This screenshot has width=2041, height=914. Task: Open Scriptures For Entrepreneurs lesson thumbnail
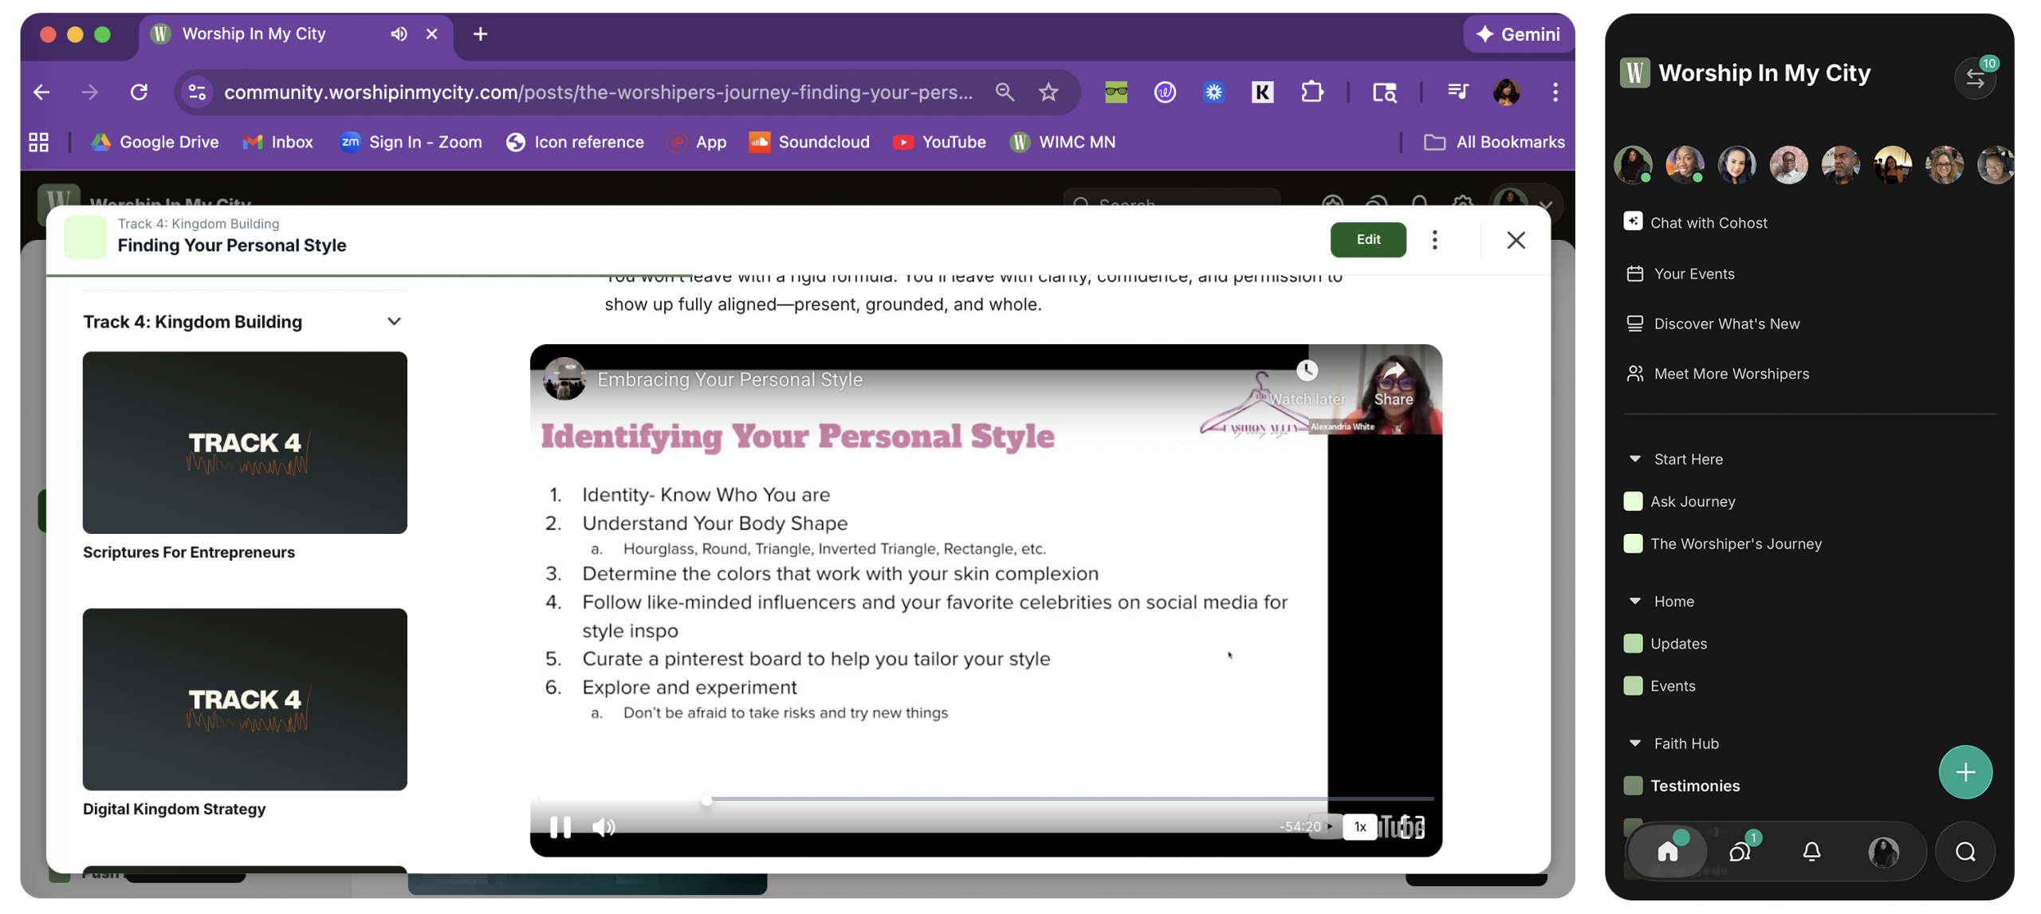[245, 442]
